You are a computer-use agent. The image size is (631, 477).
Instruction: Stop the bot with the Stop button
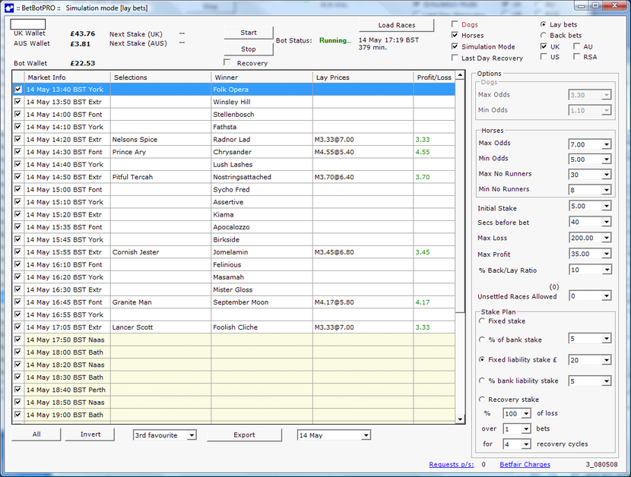(249, 49)
